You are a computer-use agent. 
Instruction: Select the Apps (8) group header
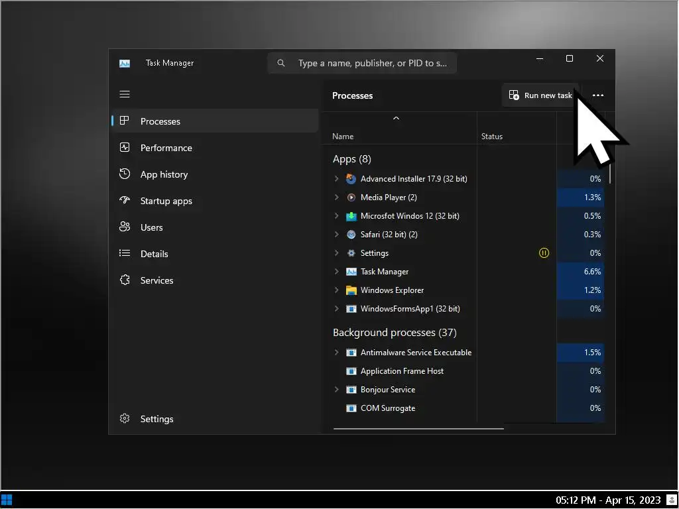(352, 159)
